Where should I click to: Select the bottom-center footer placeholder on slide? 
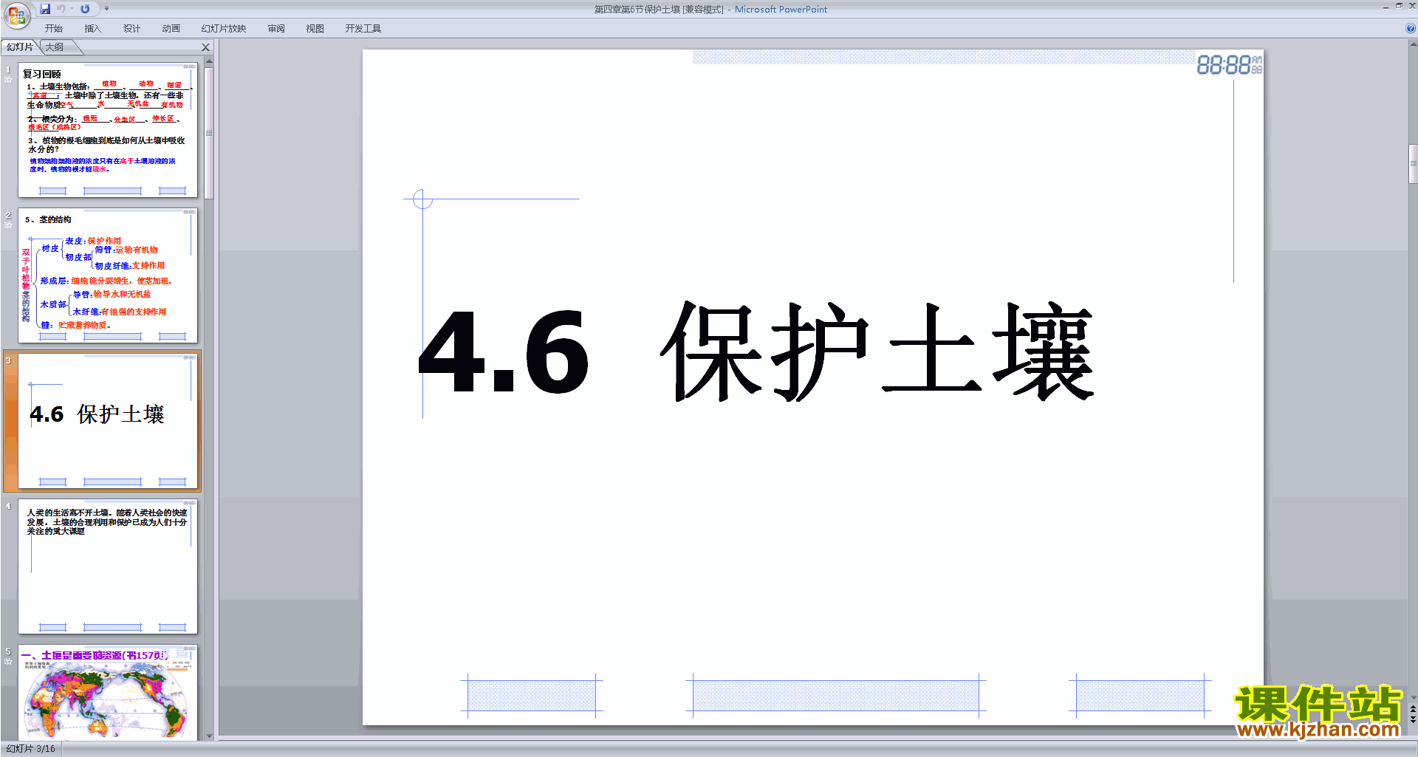pyautogui.click(x=836, y=696)
